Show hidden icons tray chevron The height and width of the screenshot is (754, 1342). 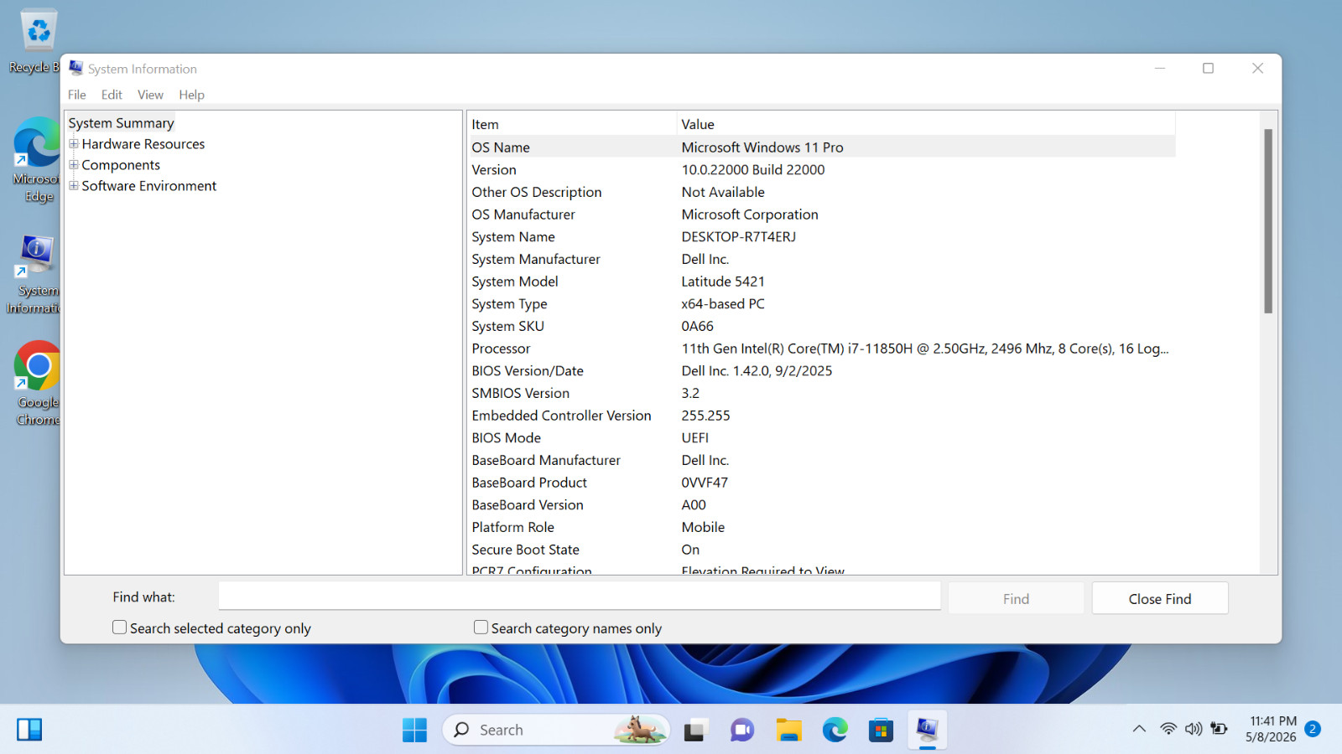tap(1139, 729)
